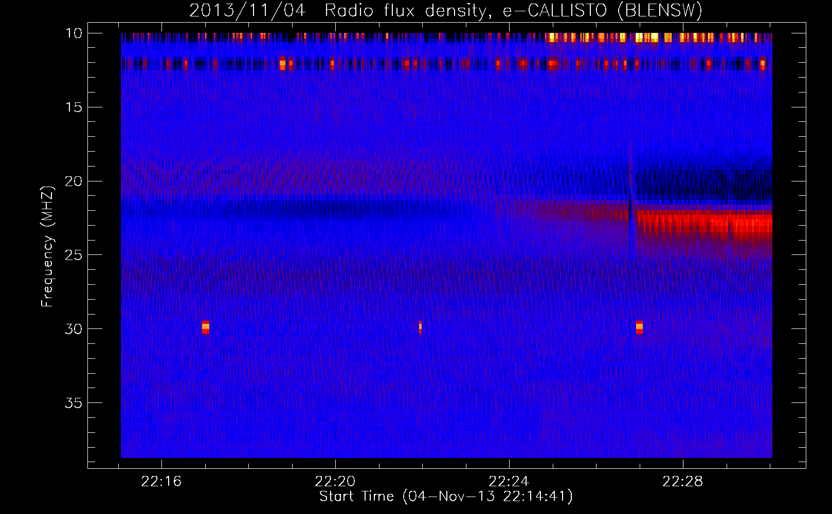Click the 22:16 time tick label

pos(161,482)
